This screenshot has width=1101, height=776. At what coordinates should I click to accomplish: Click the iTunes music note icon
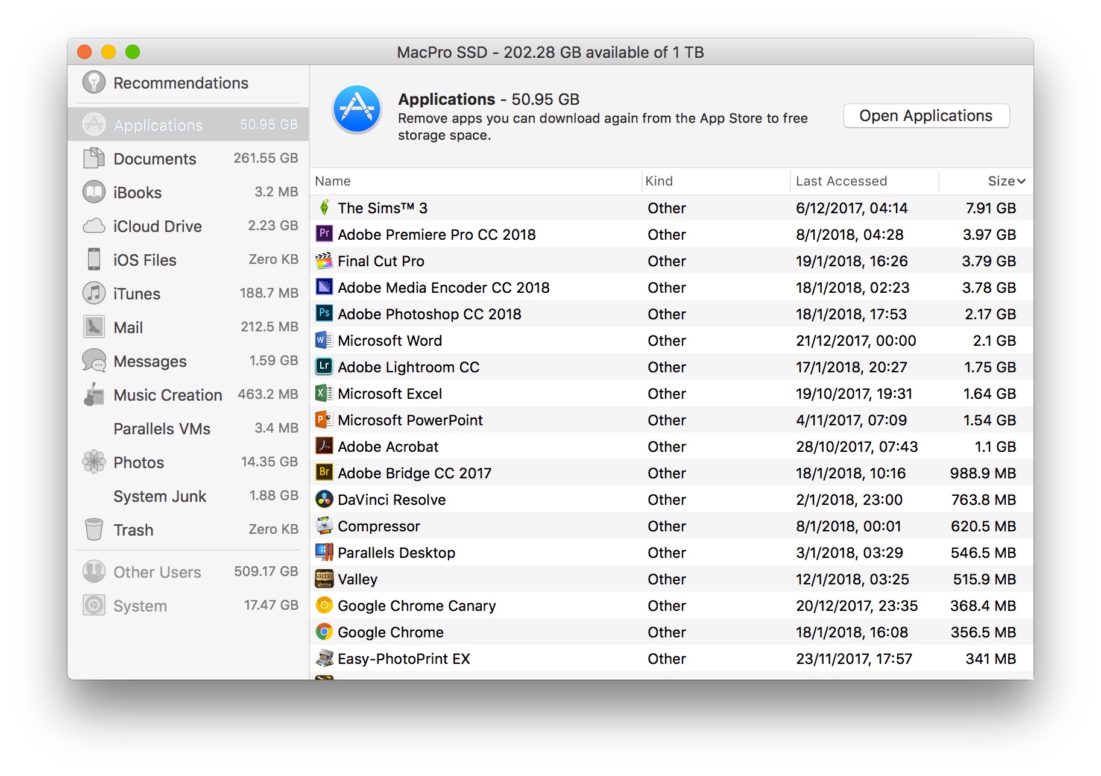(x=94, y=293)
